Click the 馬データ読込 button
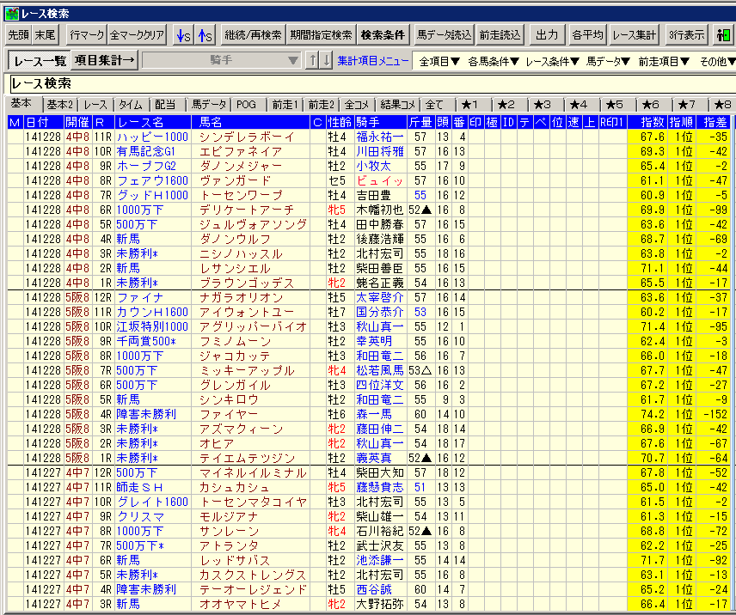736x615 pixels. (444, 35)
